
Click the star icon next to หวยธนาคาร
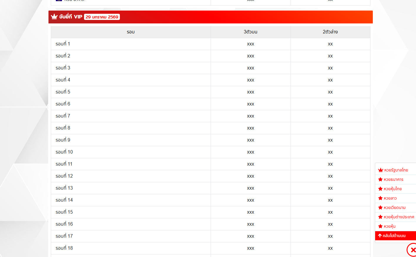pos(380,179)
